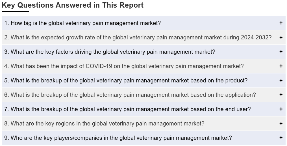Open key factors question via plus icon
The width and height of the screenshot is (287, 146).
pyautogui.click(x=281, y=52)
